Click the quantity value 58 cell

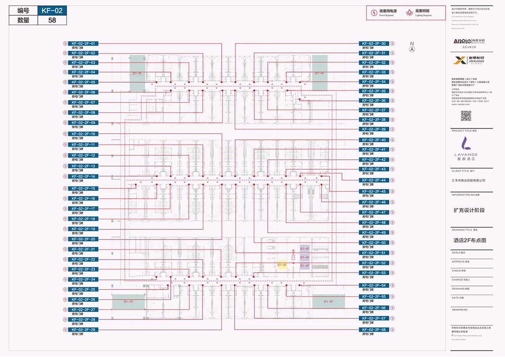click(x=52, y=20)
